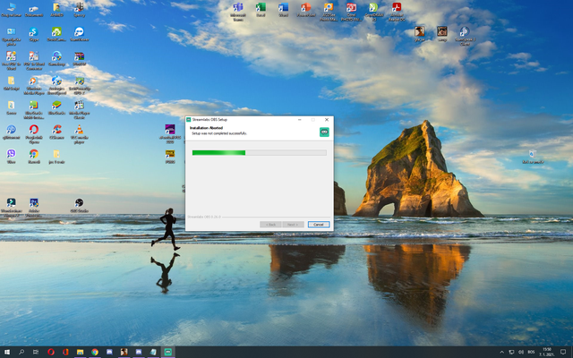The image size is (573, 358).
Task: Open the ACDSee Photo Manager shortcut
Action: coord(329,12)
